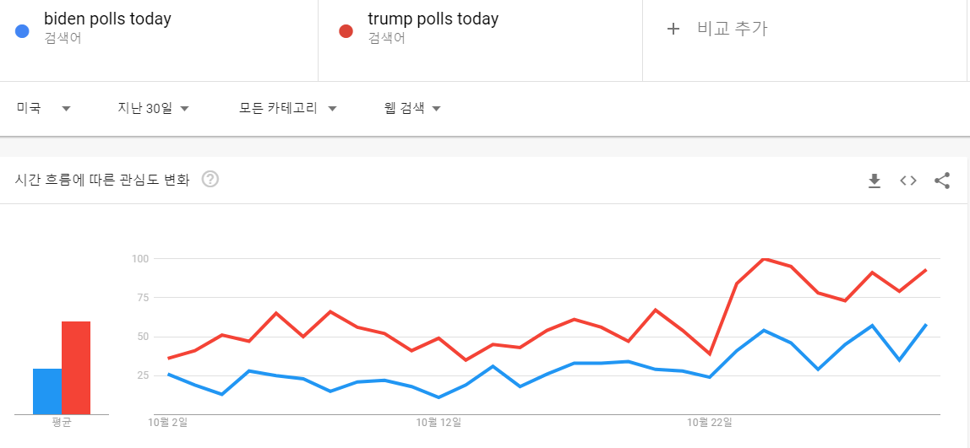Edit the biden polls today search term
Screen dimensions: 970x448
pyautogui.click(x=107, y=19)
